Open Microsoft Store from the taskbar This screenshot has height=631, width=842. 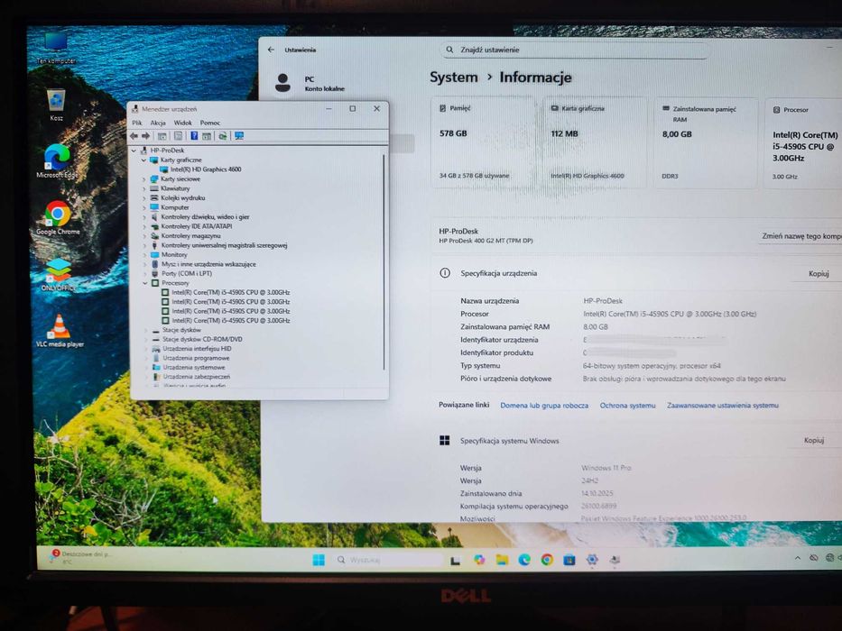[x=569, y=560]
